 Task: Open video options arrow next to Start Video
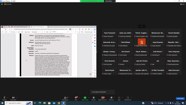point(17,98)
